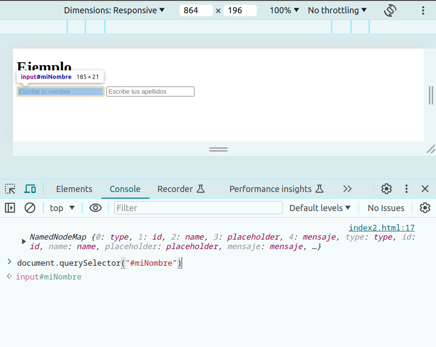
Task: Open the No throttling dropdown
Action: coord(337,10)
